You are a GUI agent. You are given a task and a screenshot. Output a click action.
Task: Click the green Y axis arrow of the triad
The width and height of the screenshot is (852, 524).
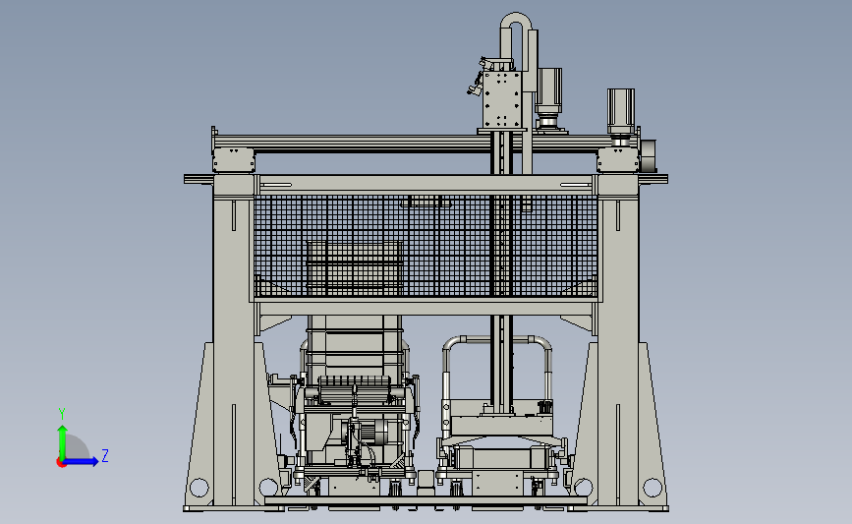tap(63, 442)
